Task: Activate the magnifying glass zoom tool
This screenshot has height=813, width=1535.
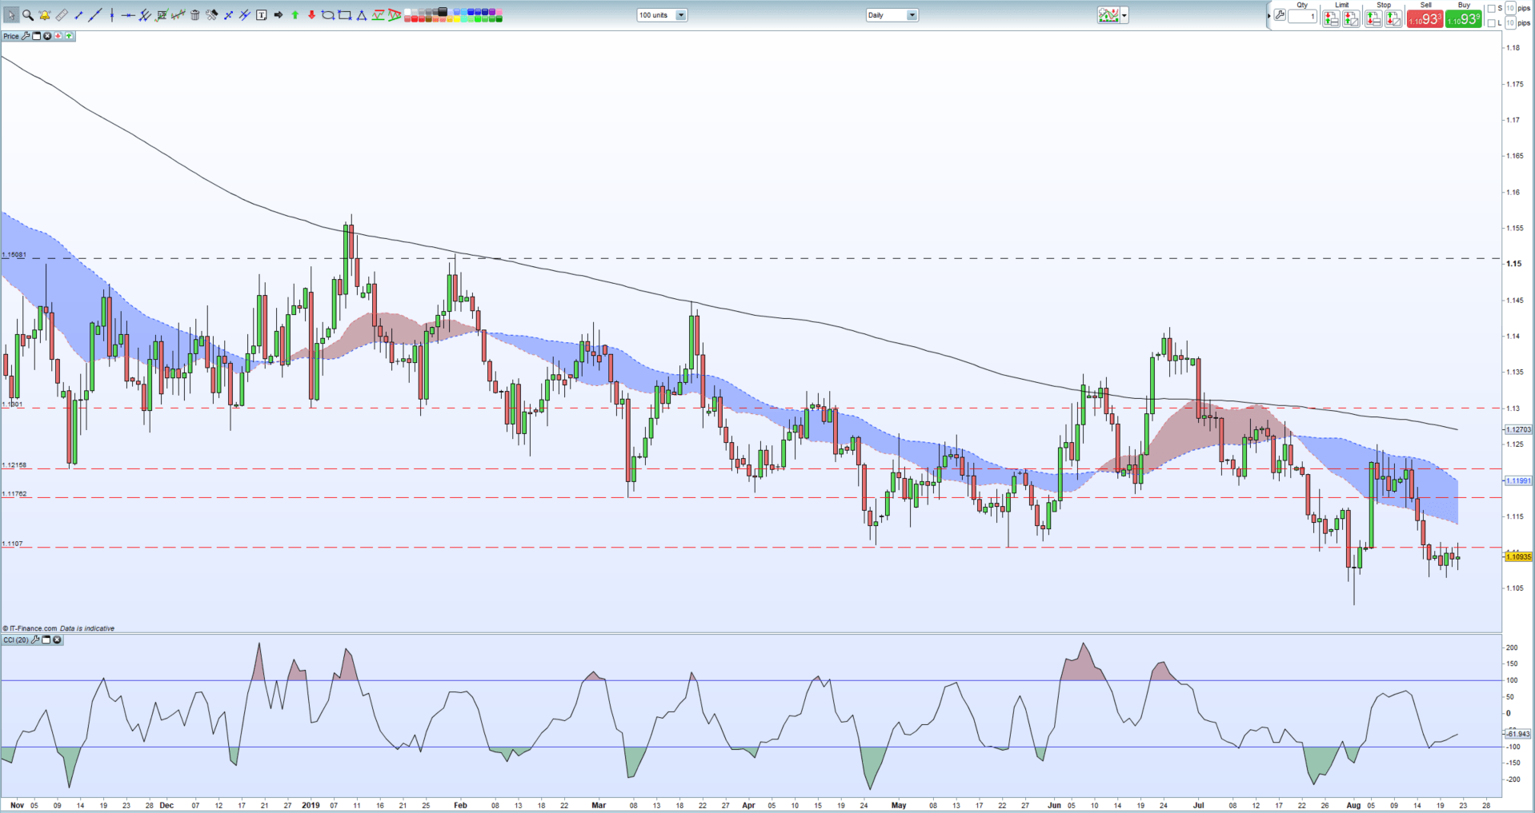Action: (x=28, y=15)
